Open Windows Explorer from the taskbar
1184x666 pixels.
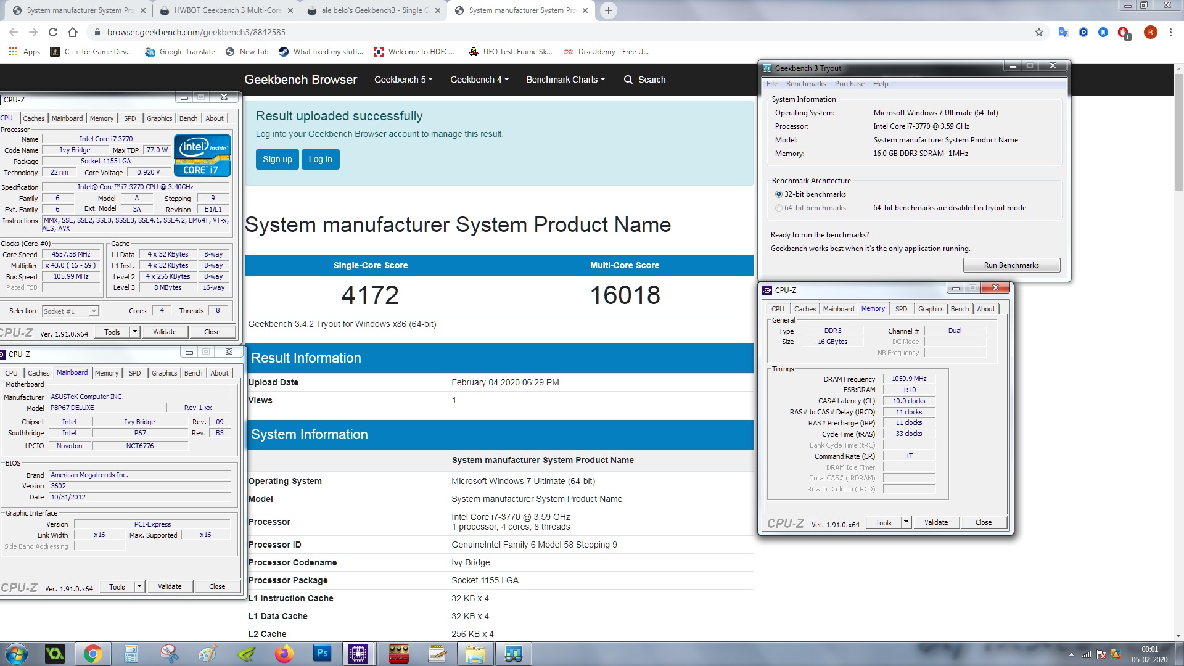475,654
